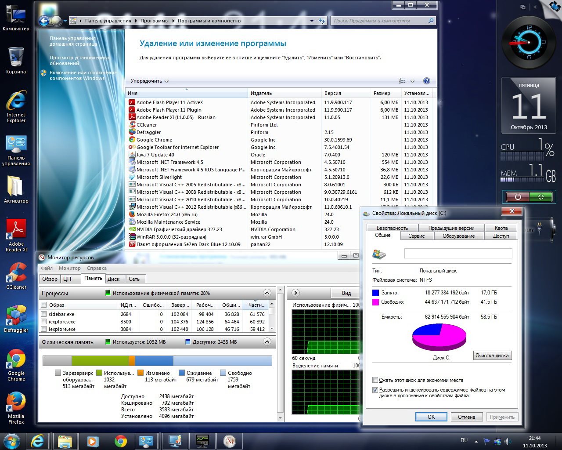Launch Google Chrome desktop shortcut
Screen dimensions: 562x450
[x=16, y=365]
